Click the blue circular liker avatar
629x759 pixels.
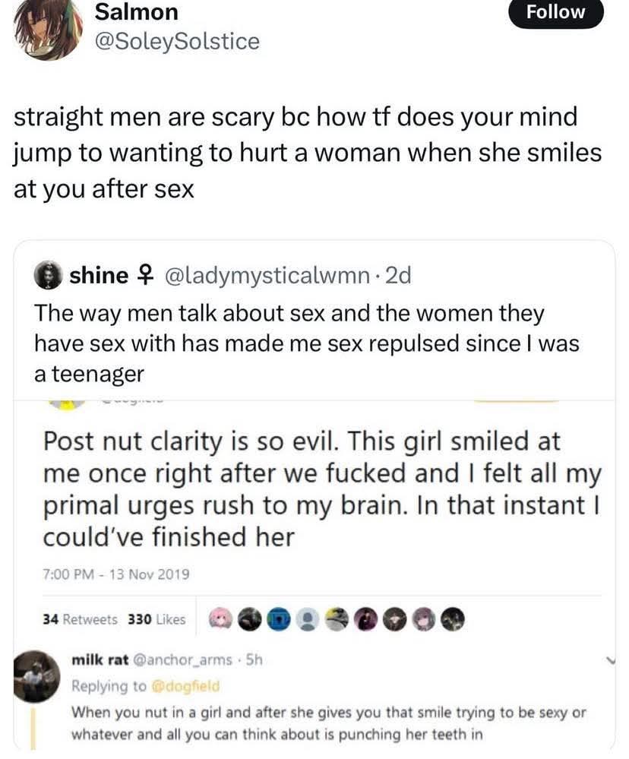(278, 619)
